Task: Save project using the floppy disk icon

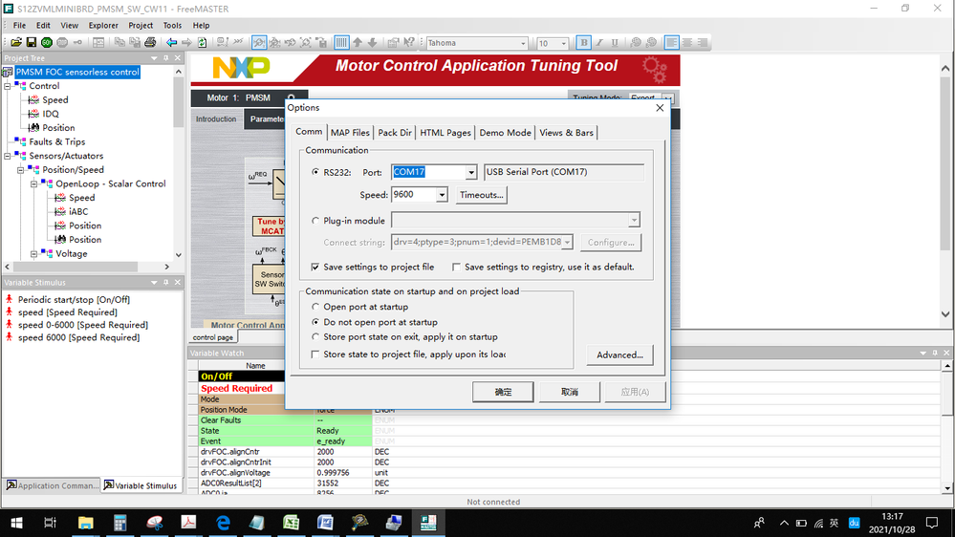Action: click(31, 43)
